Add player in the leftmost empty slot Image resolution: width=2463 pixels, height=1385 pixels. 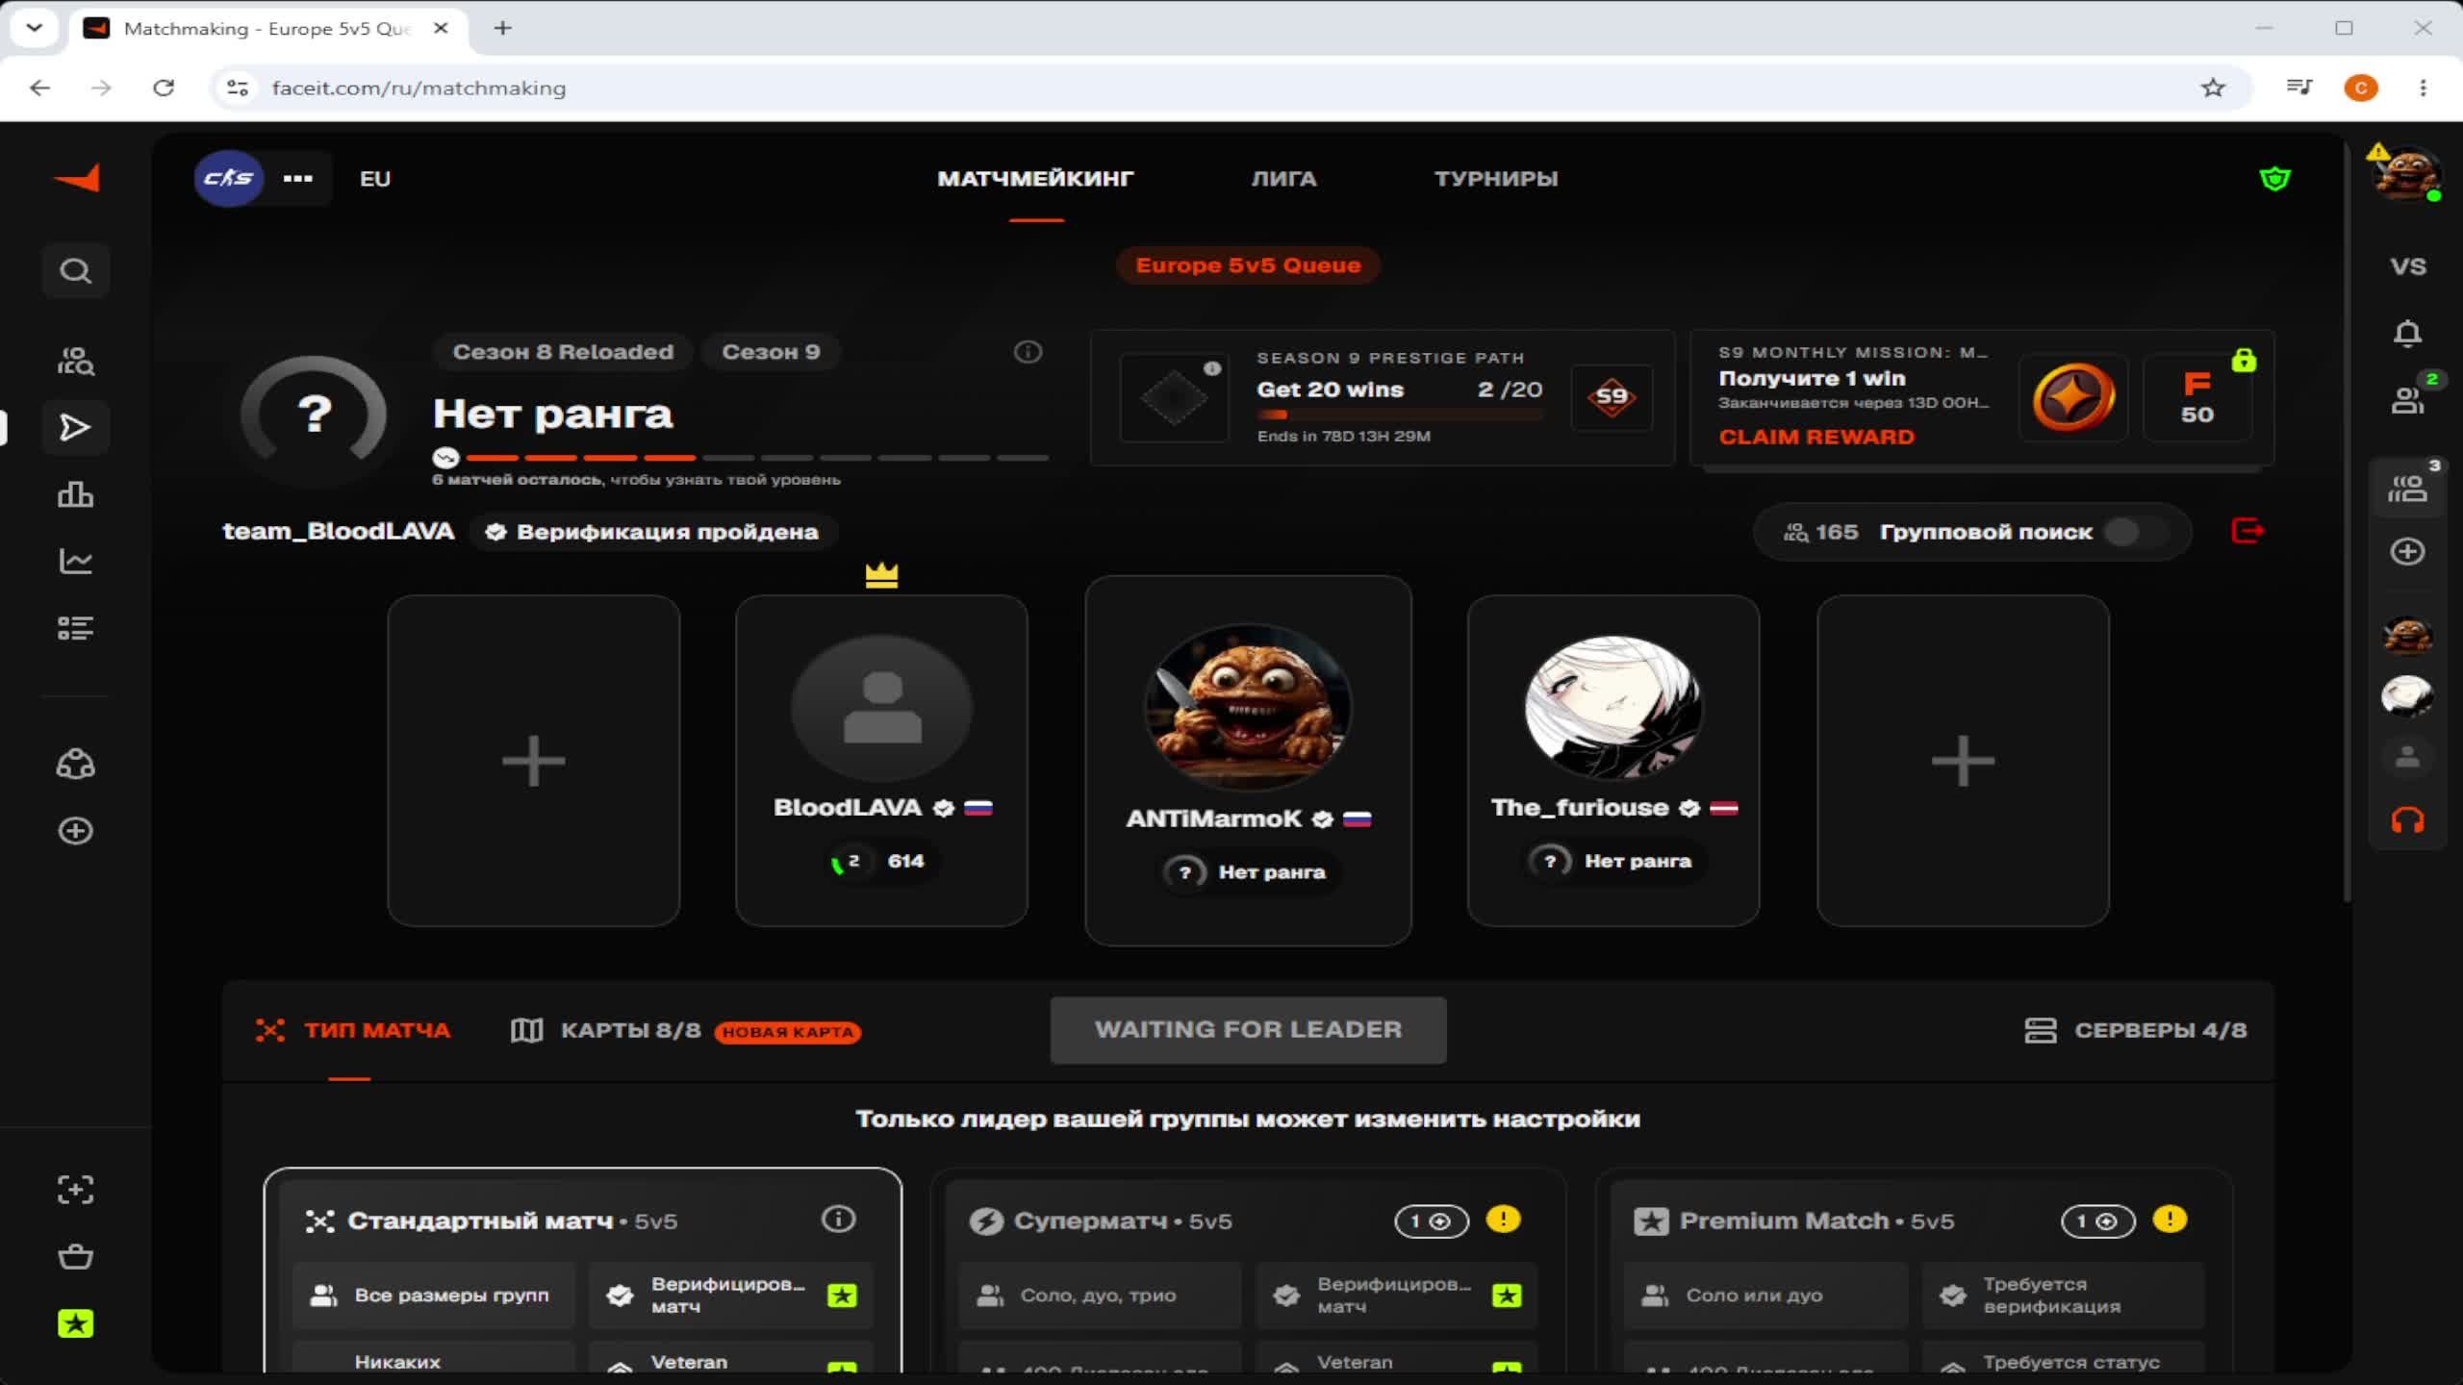534,761
